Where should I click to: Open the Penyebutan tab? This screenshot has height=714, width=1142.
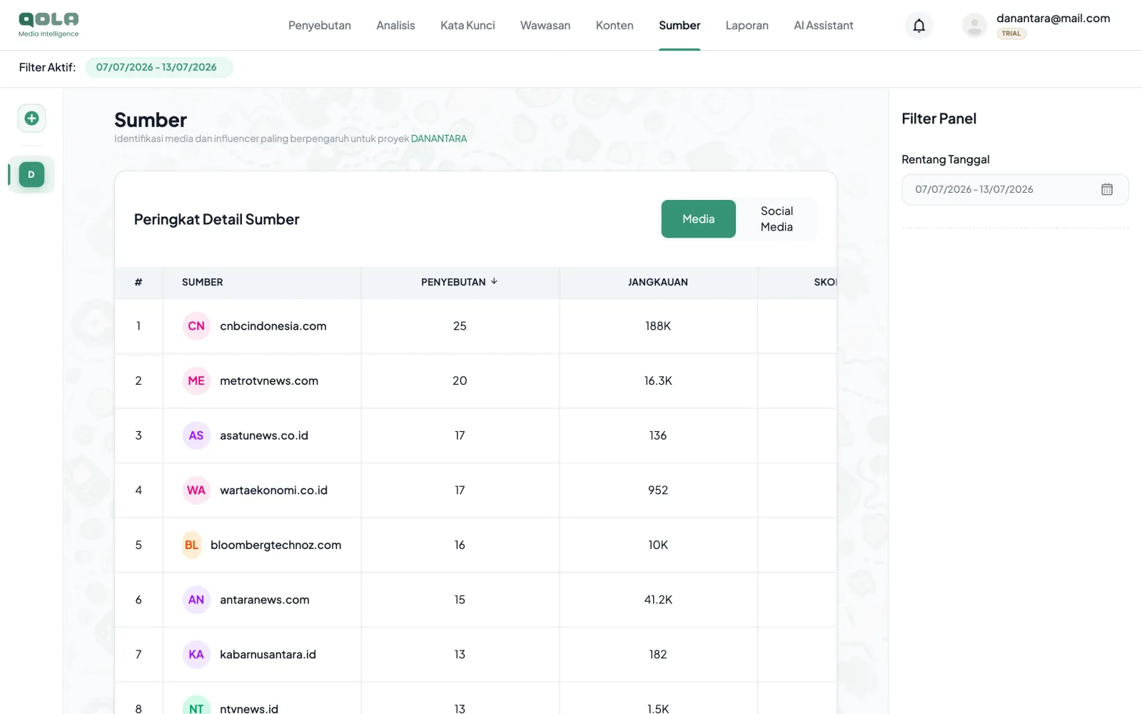320,26
